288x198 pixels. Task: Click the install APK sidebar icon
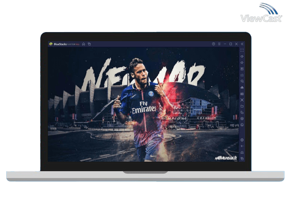point(242,94)
